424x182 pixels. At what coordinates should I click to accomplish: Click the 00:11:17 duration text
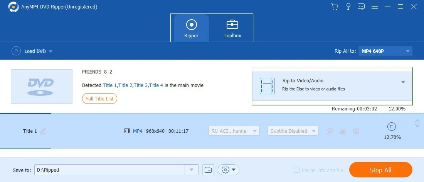(x=178, y=131)
